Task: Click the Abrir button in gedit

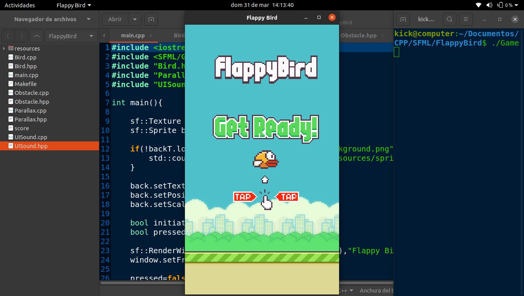Action: coord(115,19)
